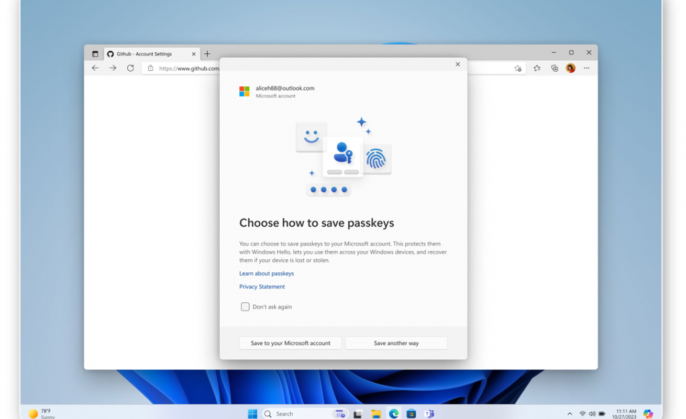This screenshot has width=686, height=419.
Task: Add page to favorites star-plus icon
Action: tap(518, 68)
